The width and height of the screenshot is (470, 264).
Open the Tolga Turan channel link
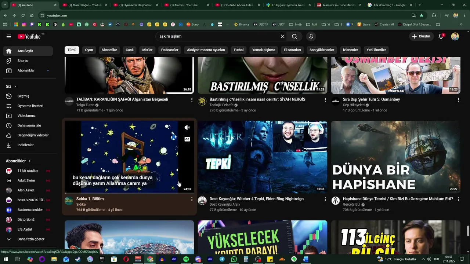coord(85,105)
